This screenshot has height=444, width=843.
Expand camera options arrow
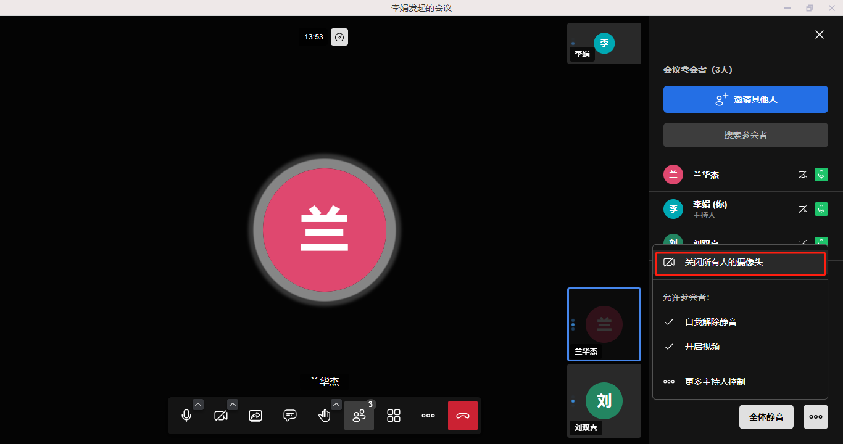233,405
